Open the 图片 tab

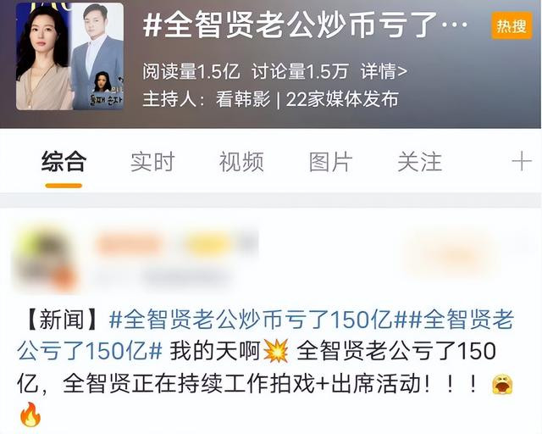click(330, 162)
